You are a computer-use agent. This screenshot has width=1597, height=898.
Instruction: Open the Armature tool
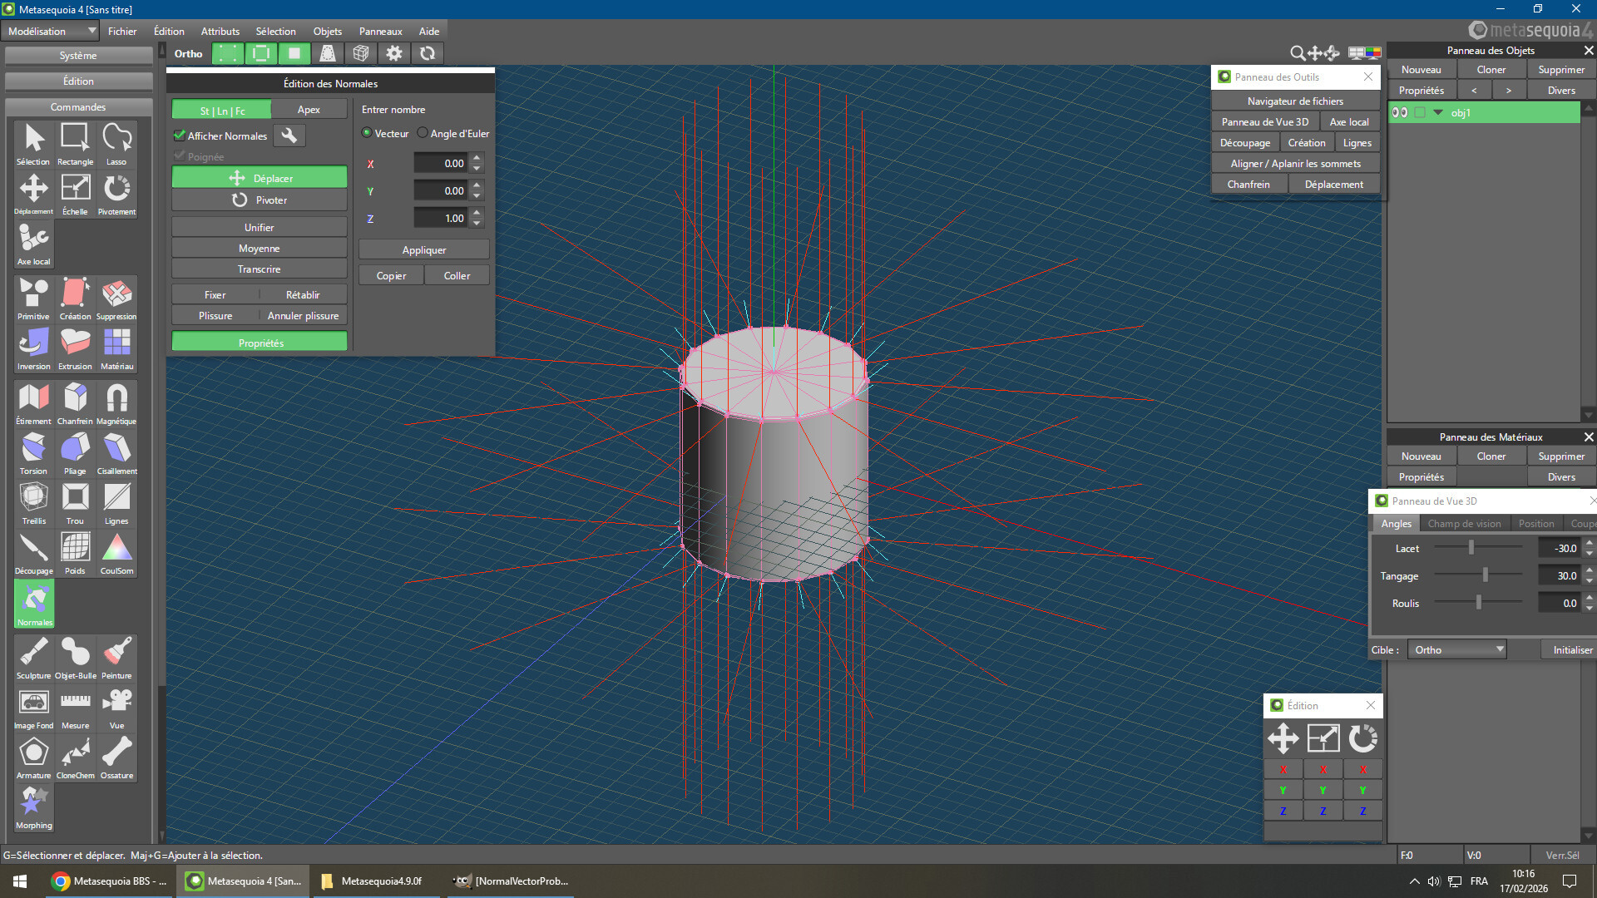33,757
